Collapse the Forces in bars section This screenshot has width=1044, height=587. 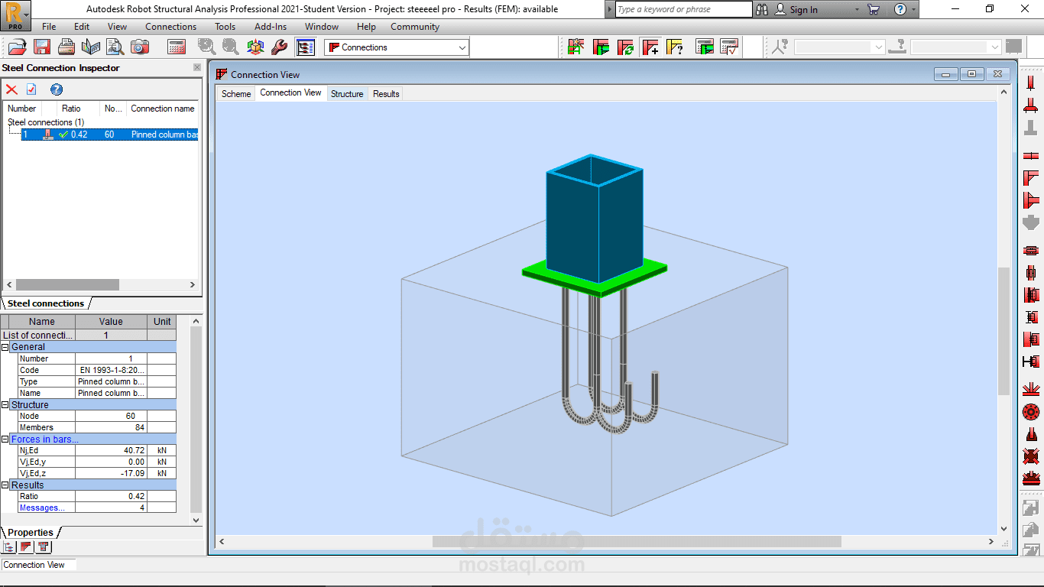point(5,439)
